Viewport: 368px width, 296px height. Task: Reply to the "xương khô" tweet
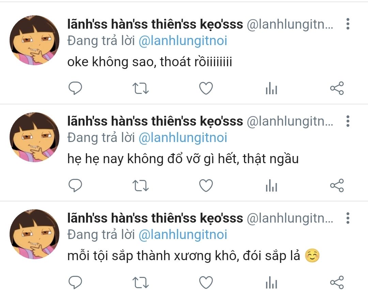75,282
